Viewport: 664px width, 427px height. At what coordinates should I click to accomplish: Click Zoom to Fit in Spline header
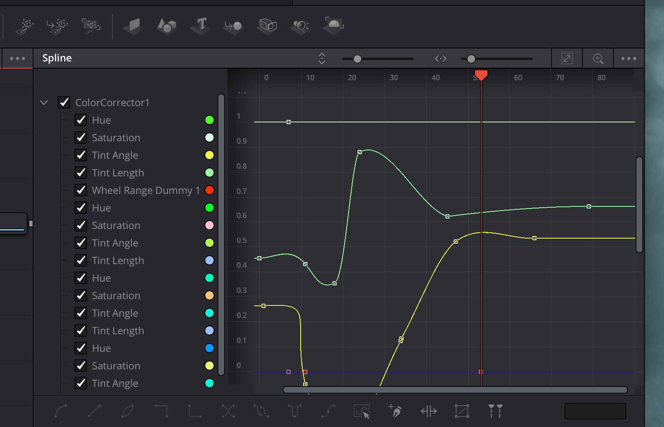tap(567, 58)
